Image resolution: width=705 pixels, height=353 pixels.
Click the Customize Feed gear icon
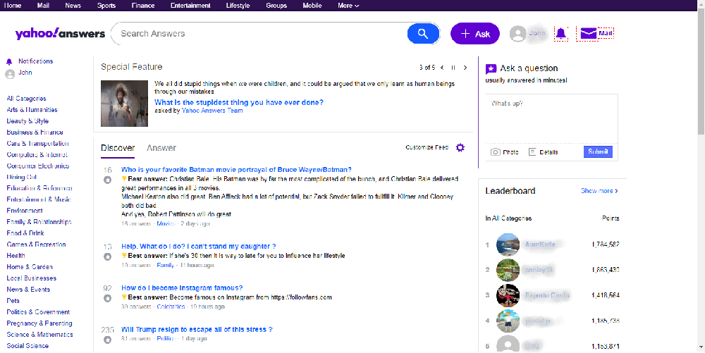(x=460, y=147)
